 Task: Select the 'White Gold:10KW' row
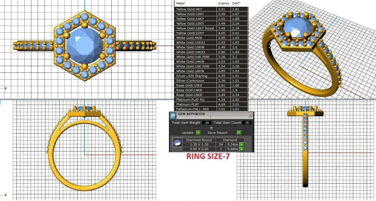coord(211,47)
